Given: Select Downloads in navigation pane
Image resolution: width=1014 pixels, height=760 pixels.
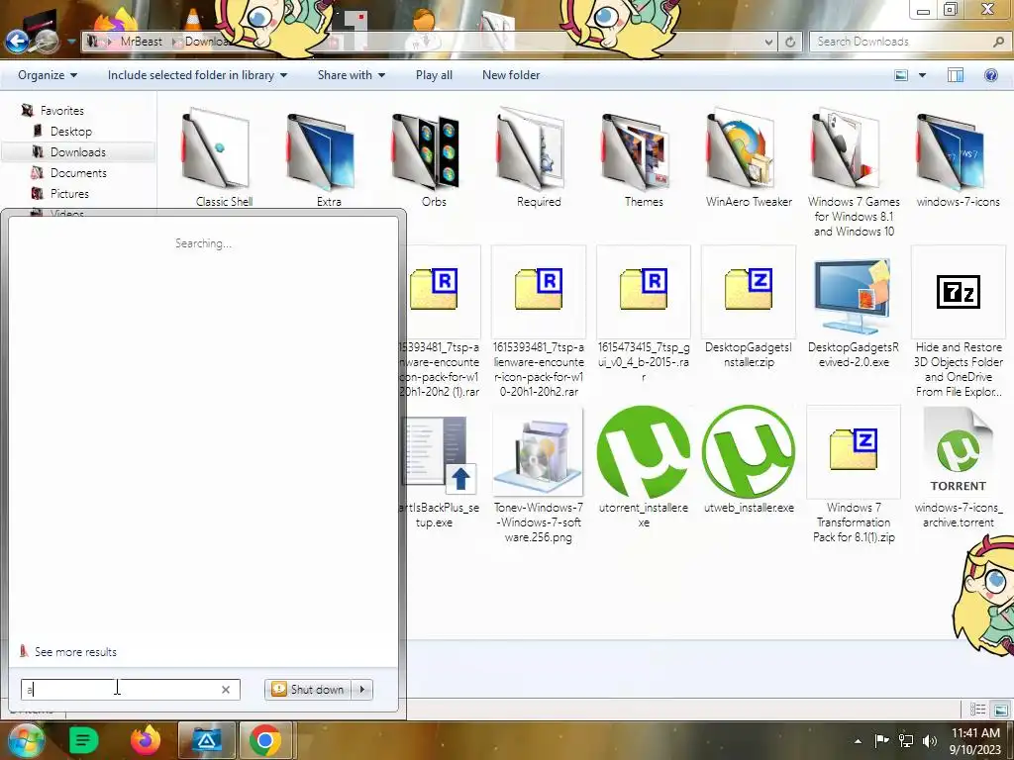Looking at the screenshot, I should coord(77,151).
